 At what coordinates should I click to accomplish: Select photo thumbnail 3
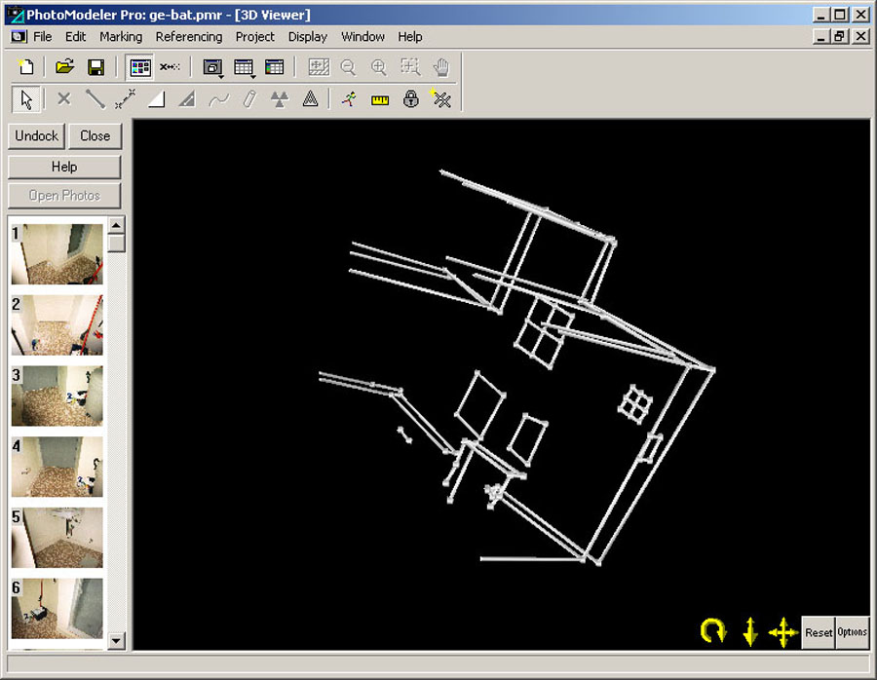pos(57,396)
